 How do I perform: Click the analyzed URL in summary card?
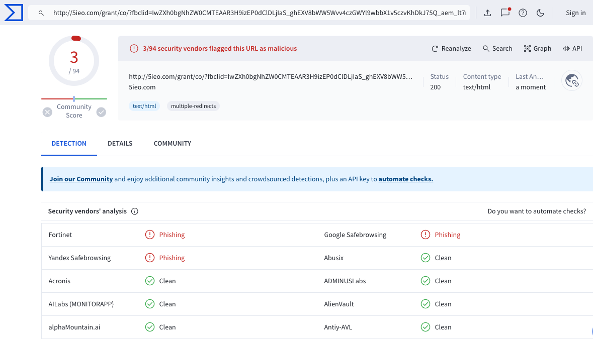(x=271, y=77)
